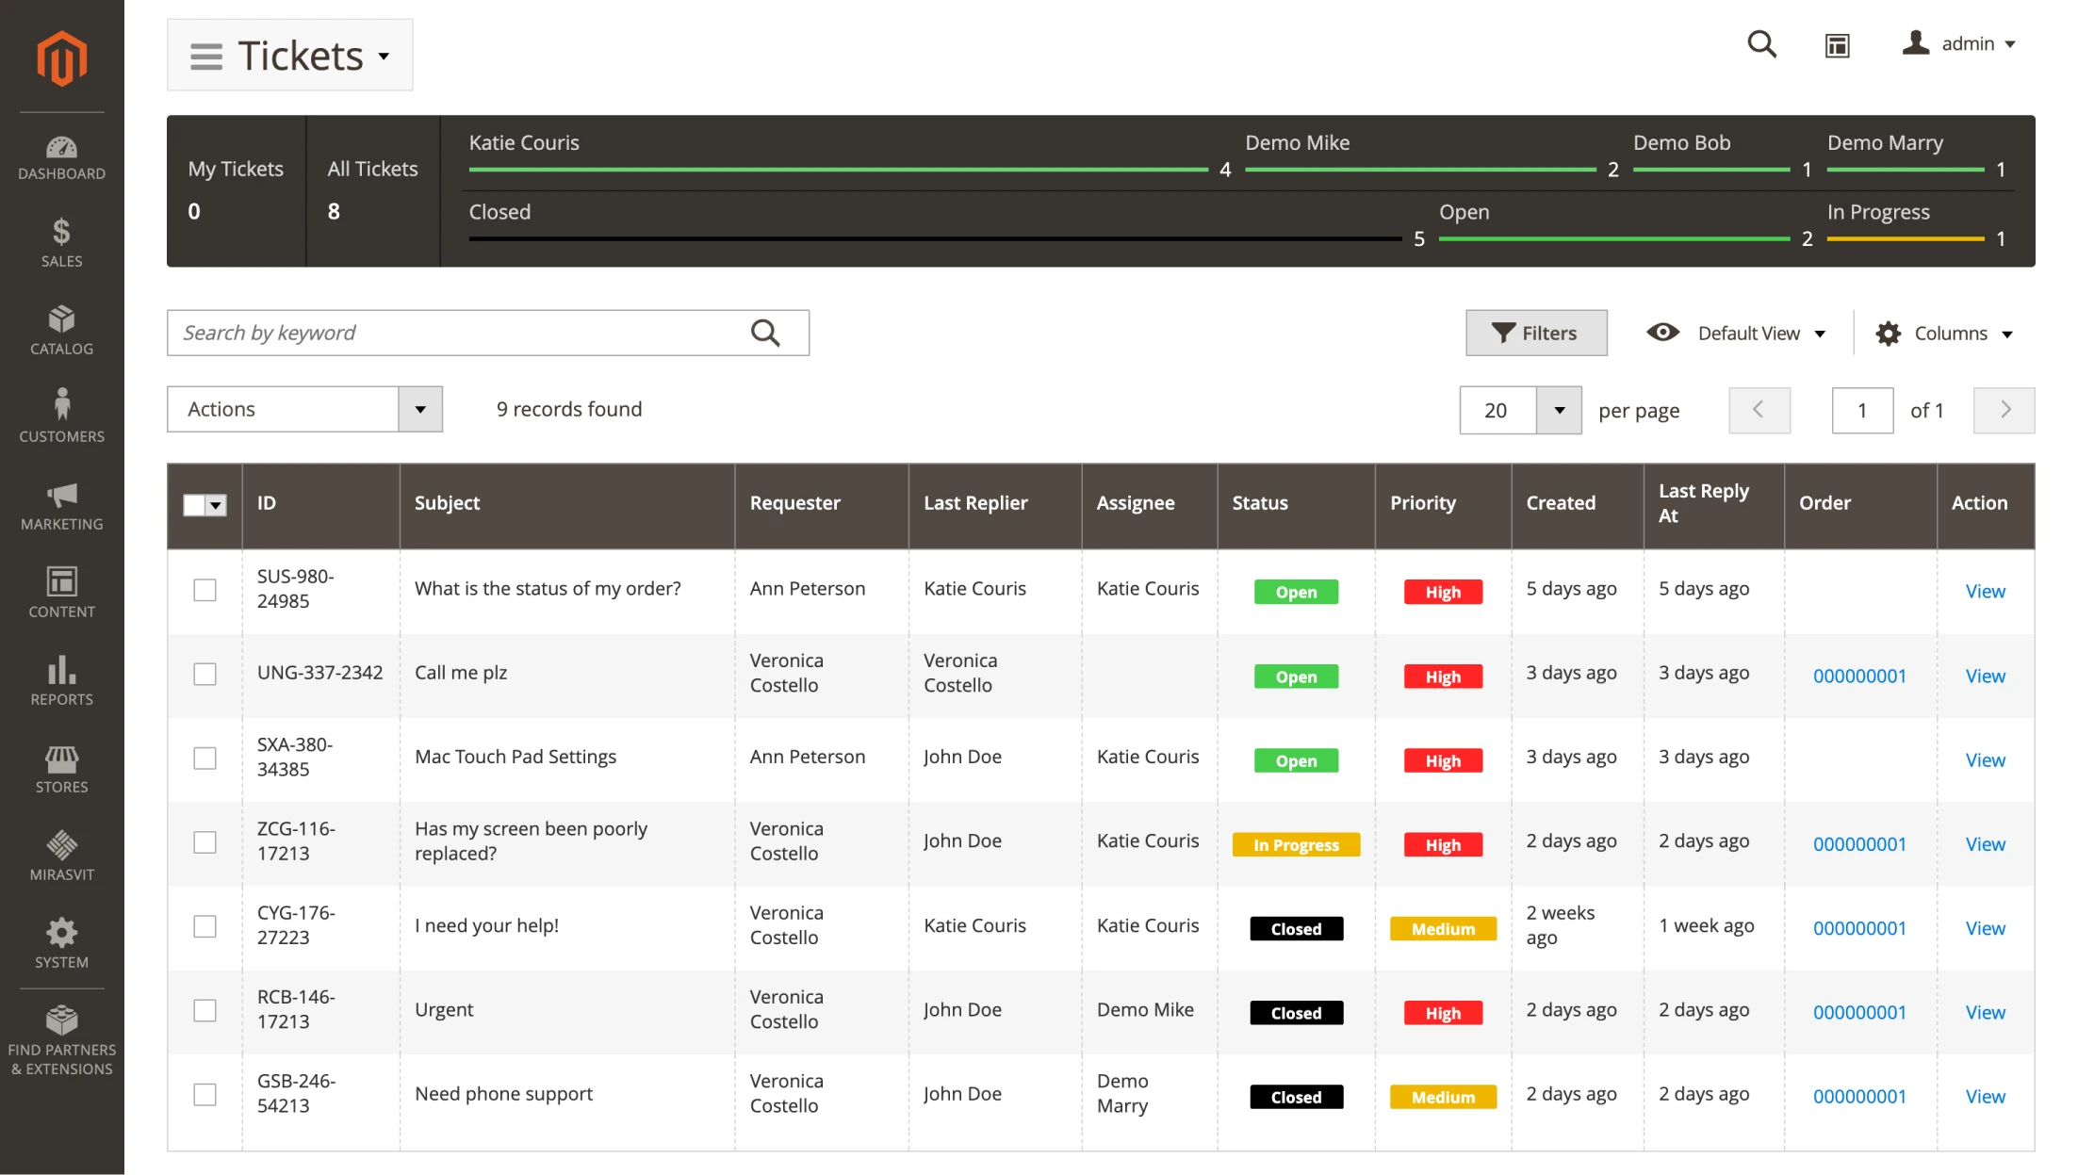
Task: Select all tickets using the header checkbox
Action: 195,505
